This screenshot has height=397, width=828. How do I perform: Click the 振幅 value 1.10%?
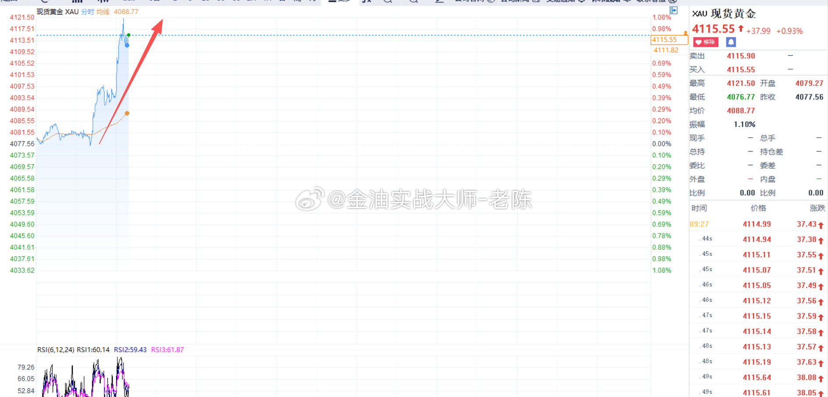pyautogui.click(x=744, y=124)
